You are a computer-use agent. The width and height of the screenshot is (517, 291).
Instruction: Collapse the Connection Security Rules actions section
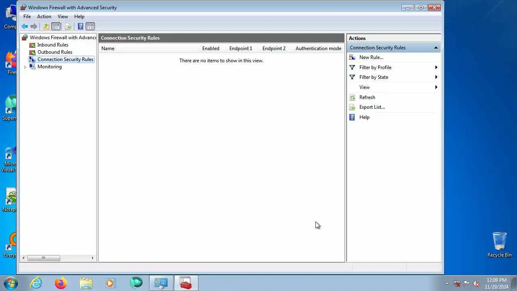(436, 48)
